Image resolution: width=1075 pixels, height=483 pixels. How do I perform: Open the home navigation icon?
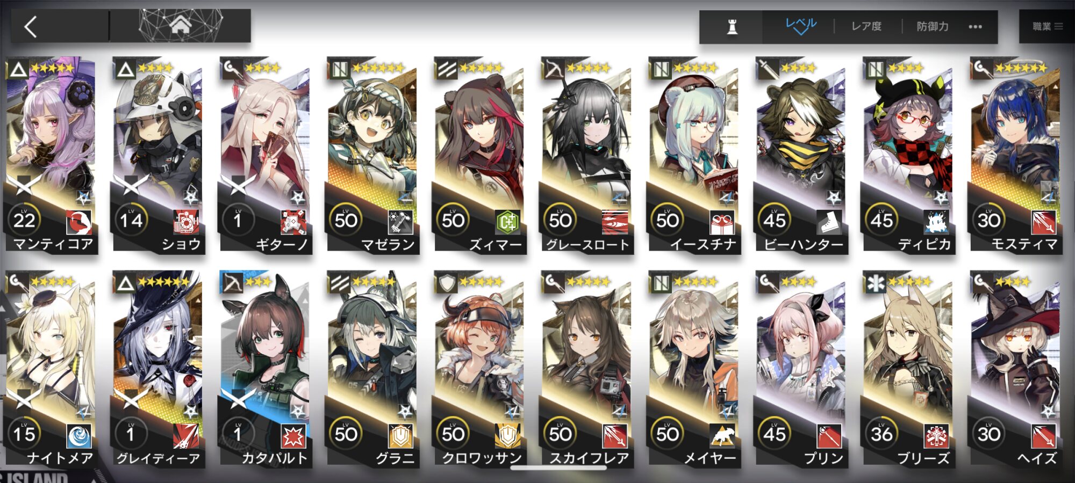coord(180,25)
